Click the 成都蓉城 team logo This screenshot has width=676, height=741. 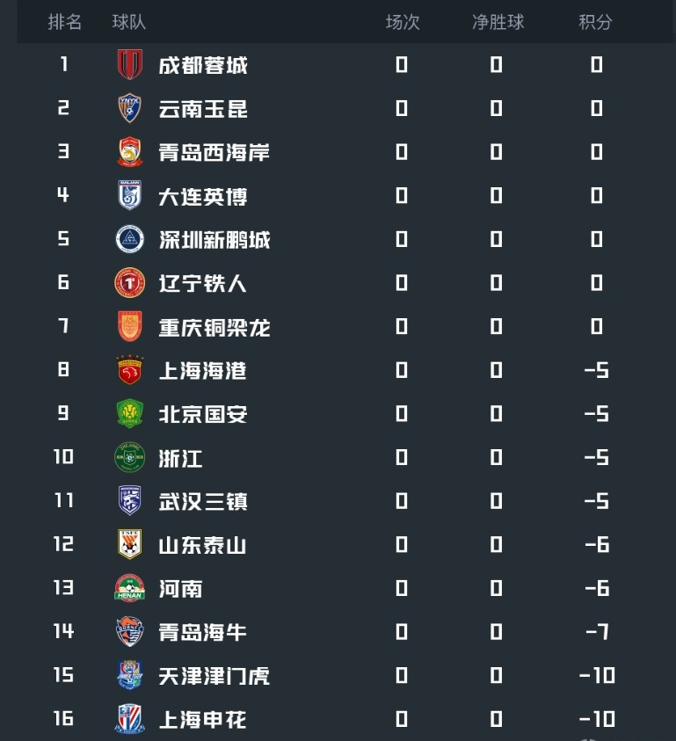click(x=130, y=65)
